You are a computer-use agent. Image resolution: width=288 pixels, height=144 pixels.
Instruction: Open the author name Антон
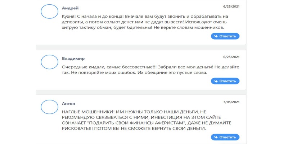click(x=68, y=104)
